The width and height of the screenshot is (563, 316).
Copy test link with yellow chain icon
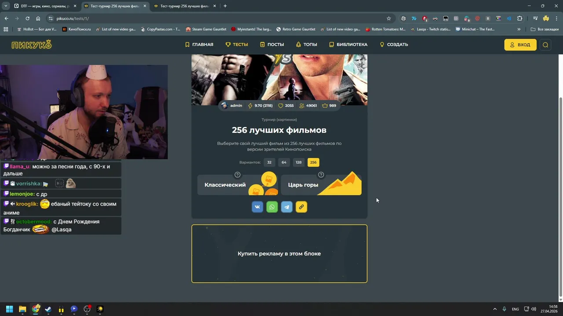[301, 207]
